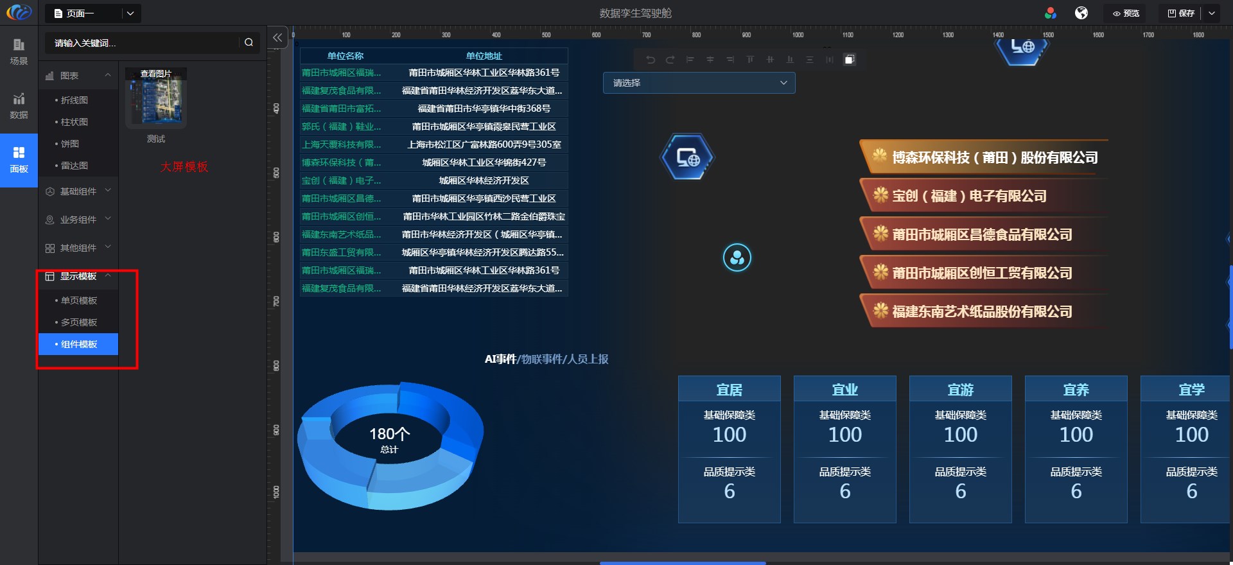
Task: Collapse the sidebar with double-chevron icon
Action: [x=277, y=38]
